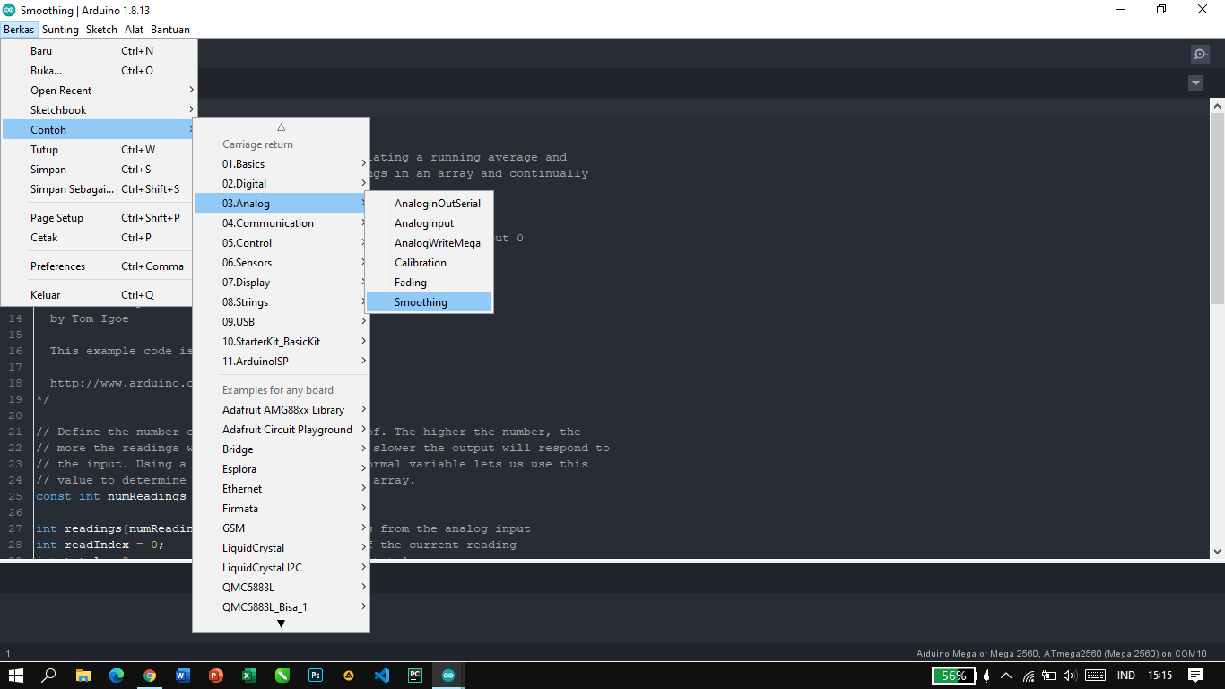
Task: Open the Bantuan menu
Action: [x=170, y=29]
